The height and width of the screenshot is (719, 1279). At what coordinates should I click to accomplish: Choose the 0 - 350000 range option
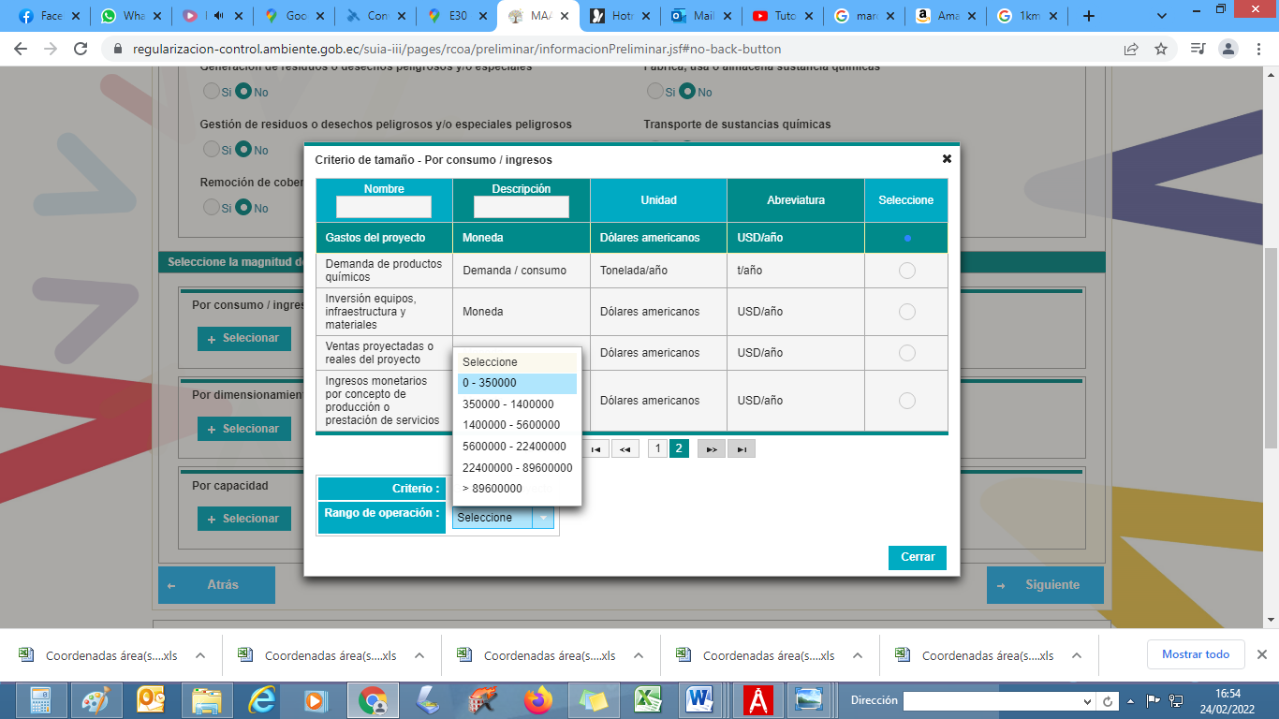[x=517, y=383]
